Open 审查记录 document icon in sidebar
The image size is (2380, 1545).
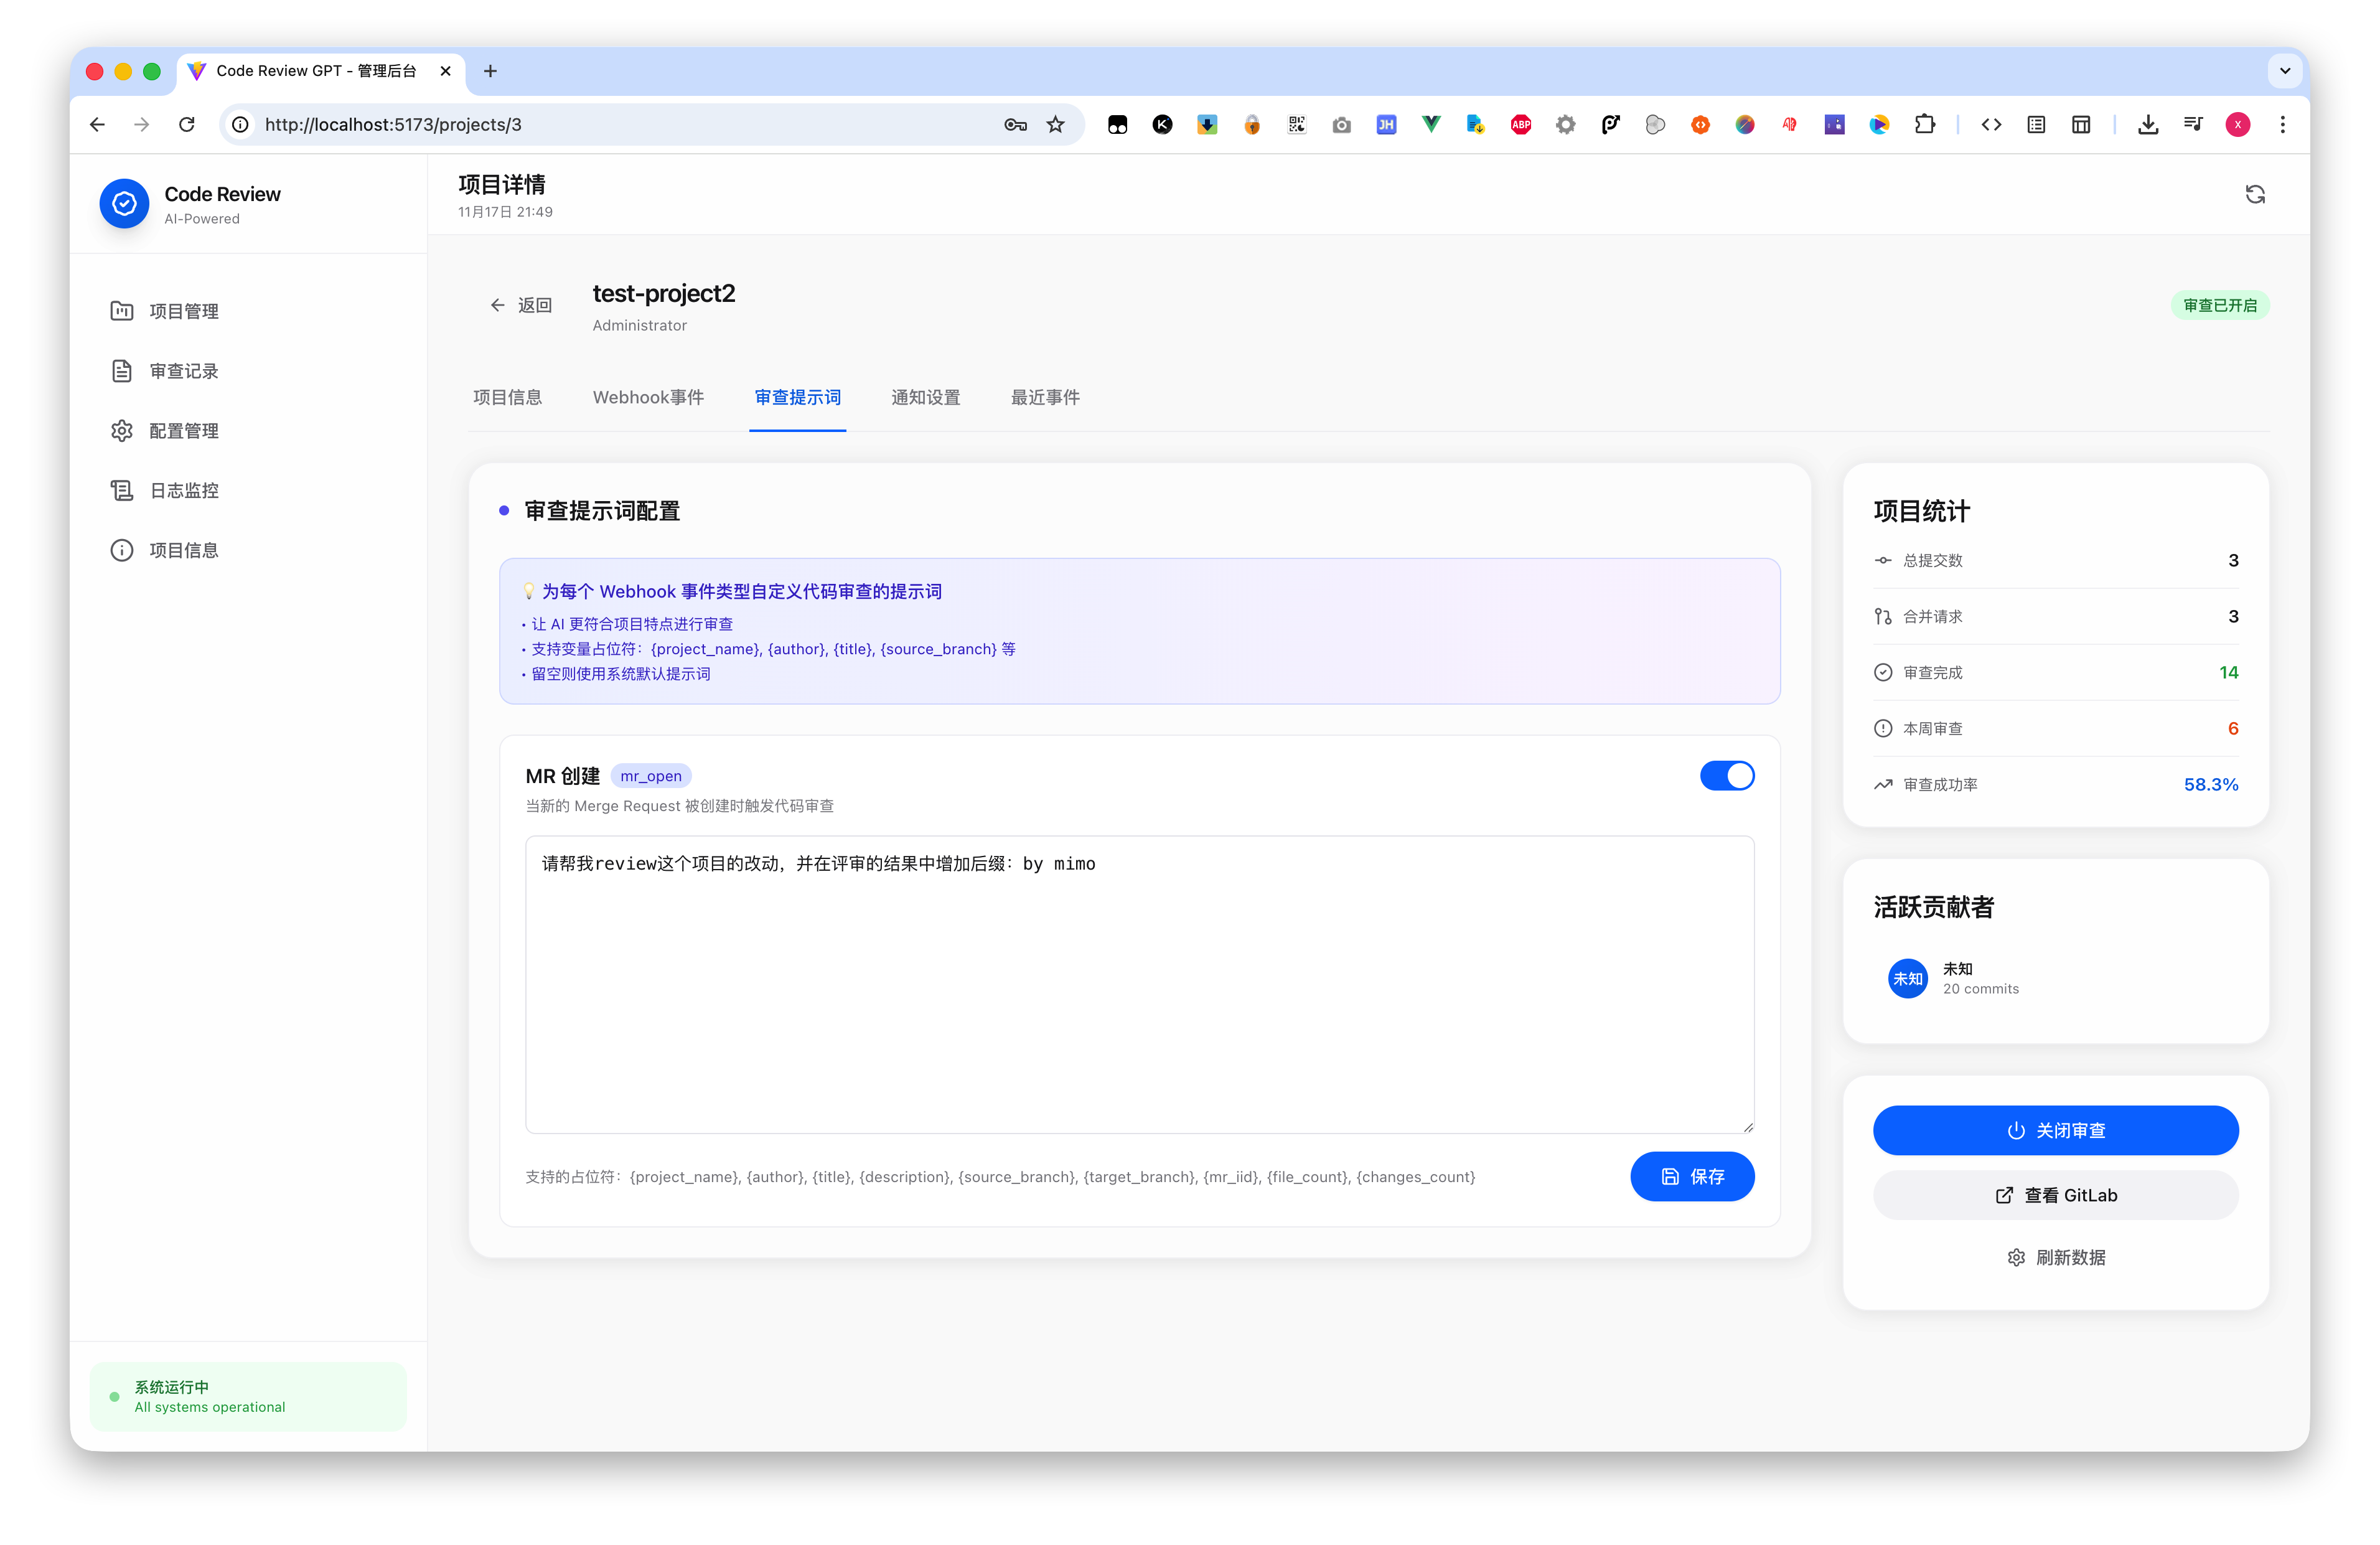point(122,371)
